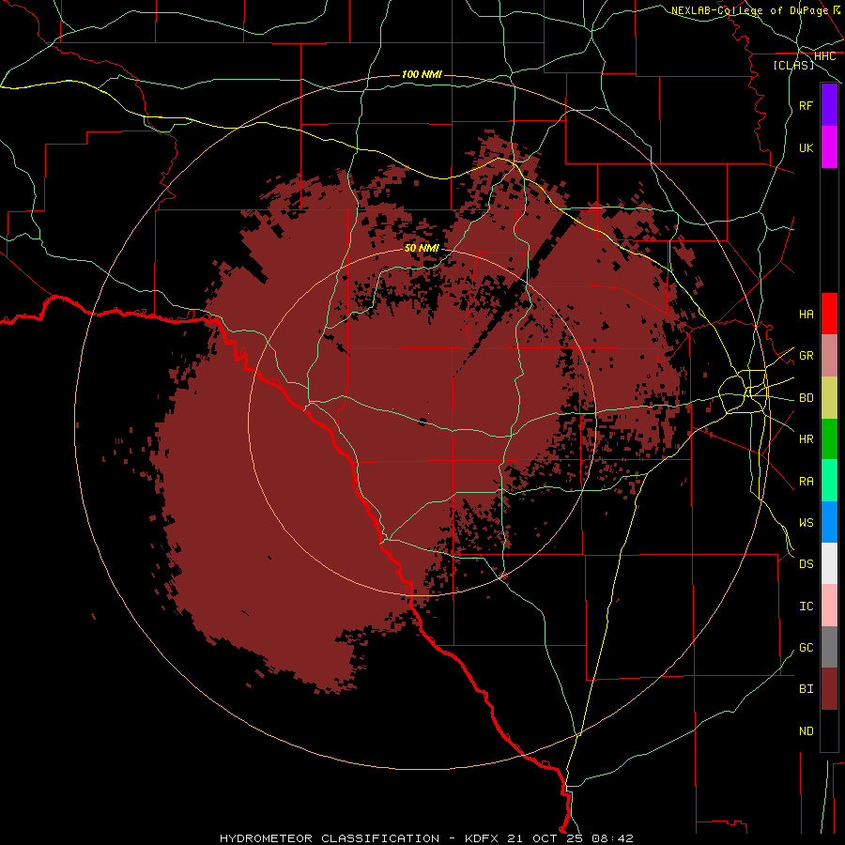
Task: Click the ND legend label
Action: [x=806, y=731]
